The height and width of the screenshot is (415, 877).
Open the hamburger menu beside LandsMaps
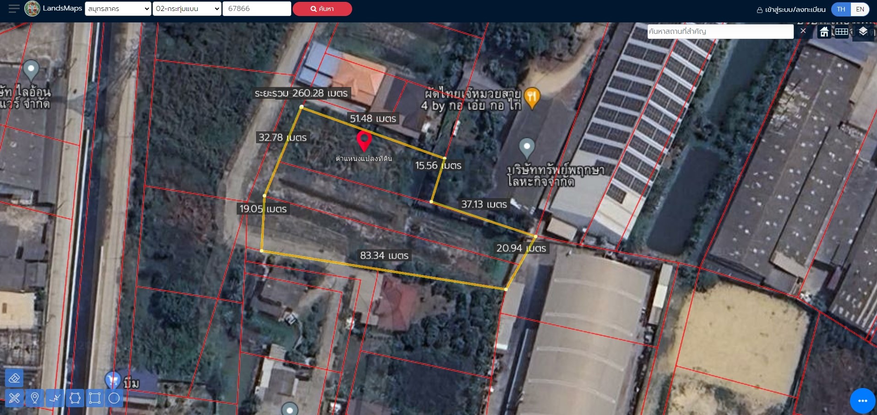(14, 9)
